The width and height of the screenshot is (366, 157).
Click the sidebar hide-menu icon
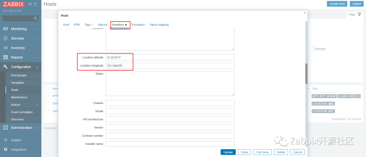pyautogui.click(x=36, y=4)
